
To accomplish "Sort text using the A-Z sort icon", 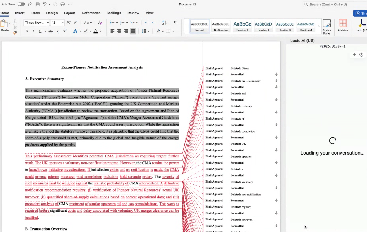I will tap(164, 23).
